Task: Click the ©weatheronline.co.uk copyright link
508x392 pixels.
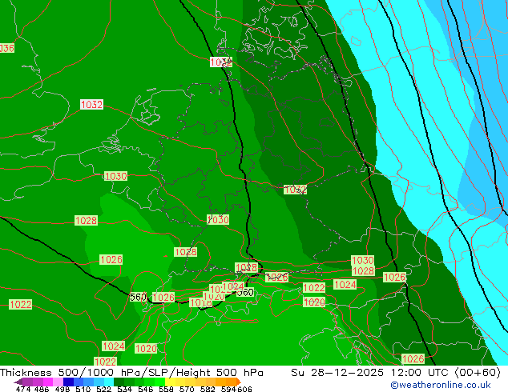Action: point(441,385)
